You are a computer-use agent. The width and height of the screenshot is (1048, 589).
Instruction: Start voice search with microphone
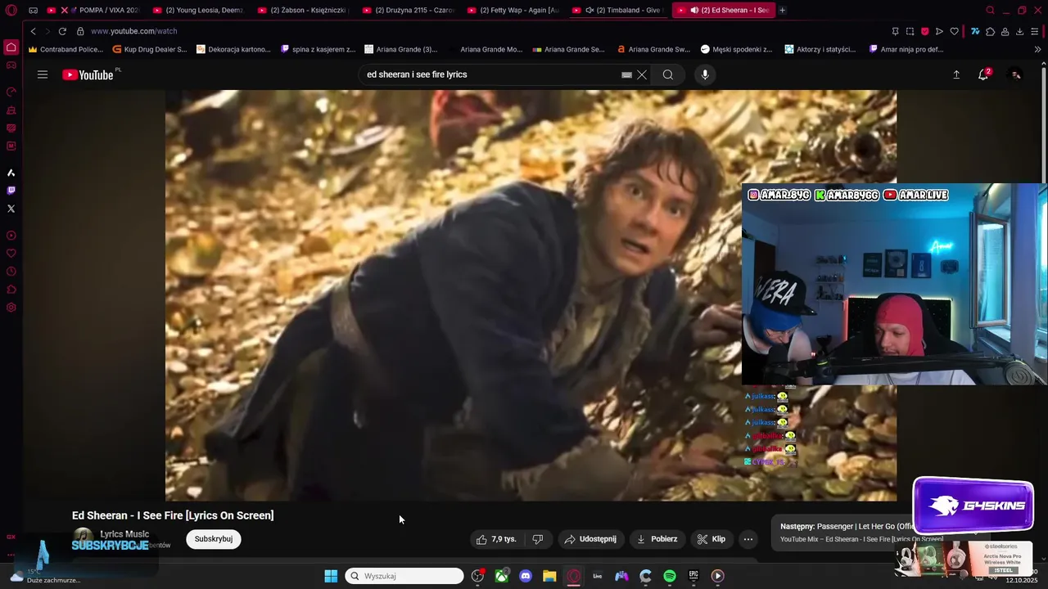705,74
